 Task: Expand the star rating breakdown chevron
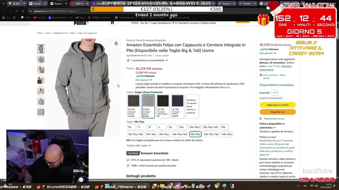pos(142,56)
